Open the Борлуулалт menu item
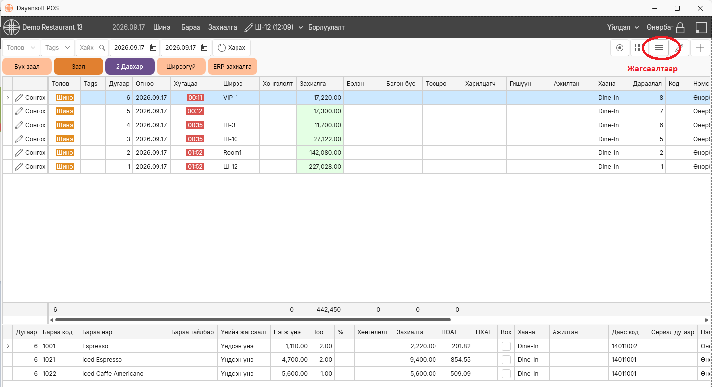This screenshot has width=712, height=387. [x=326, y=27]
